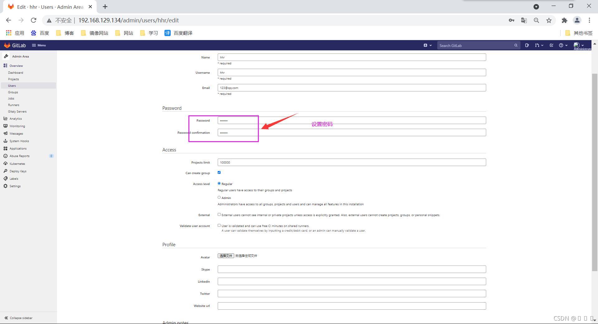Open a new browser tab
This screenshot has height=324, width=598.
coord(105,7)
